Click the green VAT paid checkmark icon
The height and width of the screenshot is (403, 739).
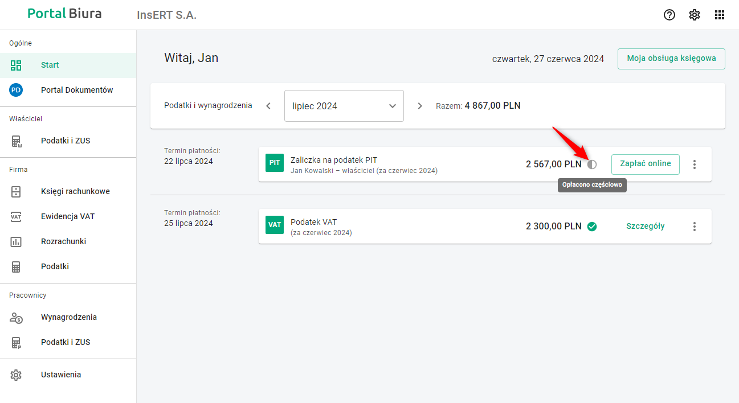(x=592, y=227)
